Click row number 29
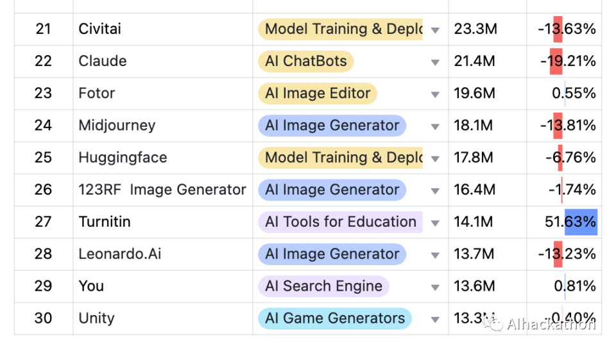This screenshot has width=616, height=349. point(43,286)
